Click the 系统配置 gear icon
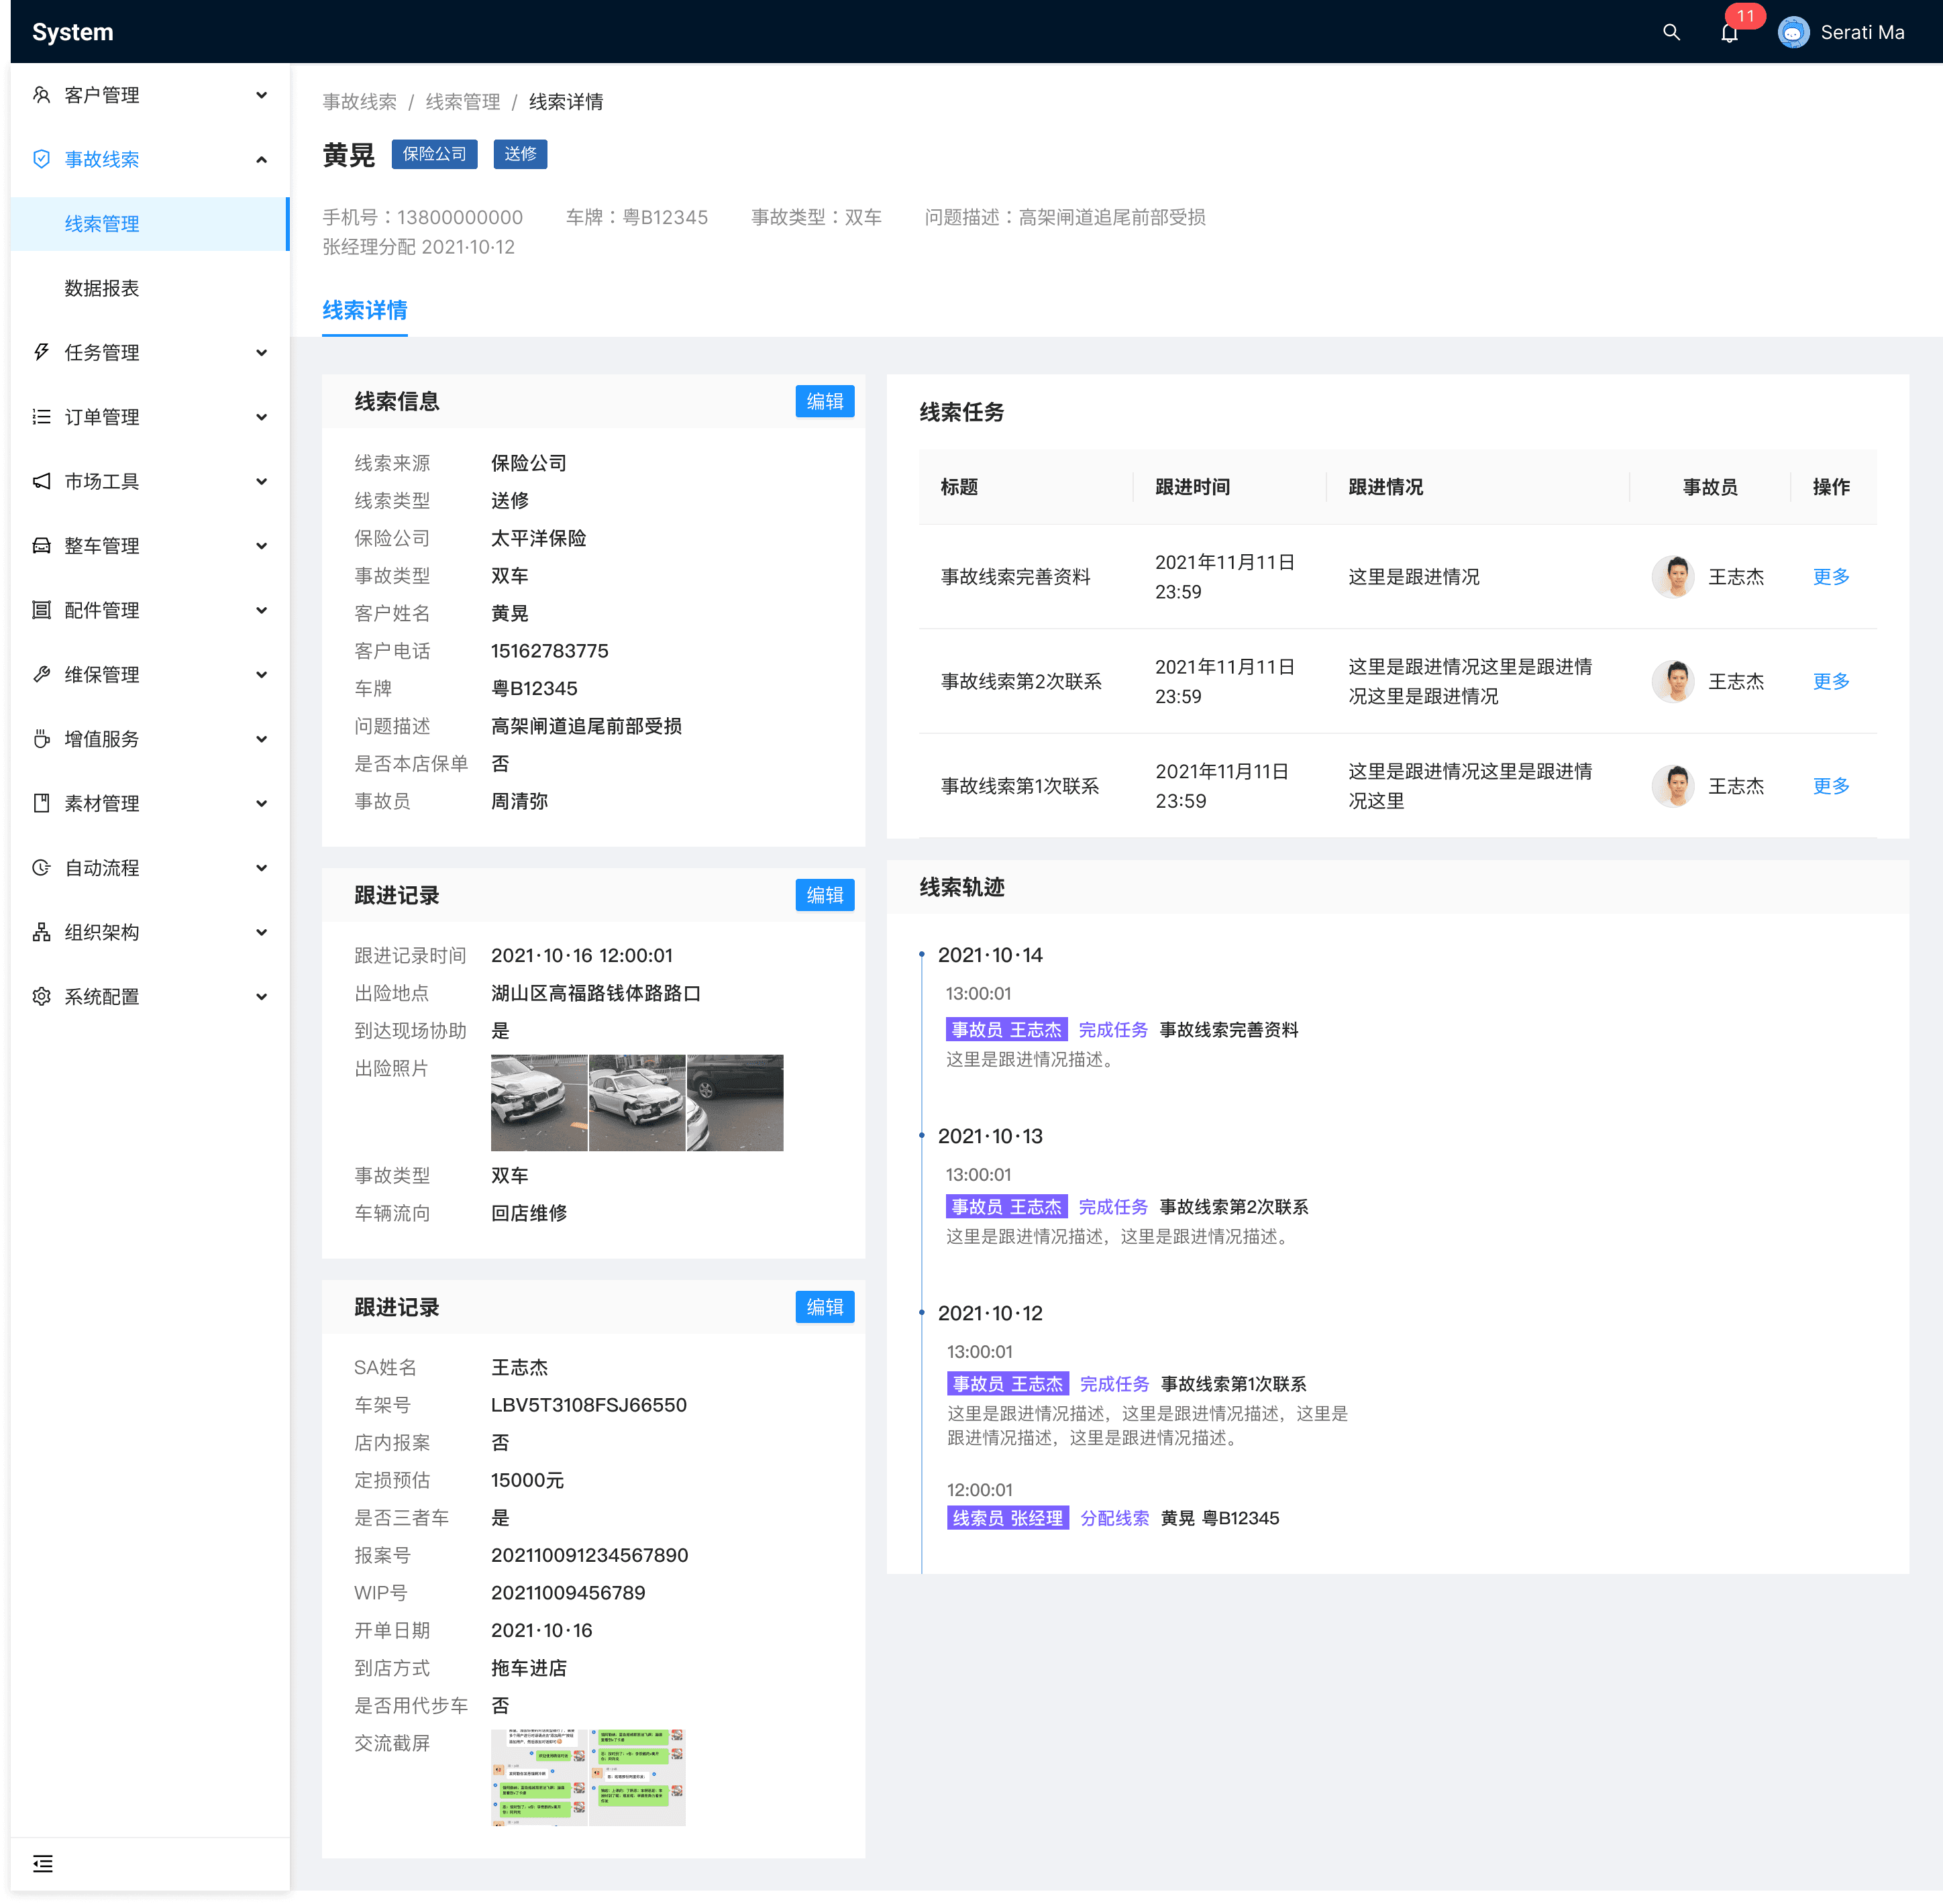The width and height of the screenshot is (1943, 1904). pyautogui.click(x=41, y=996)
